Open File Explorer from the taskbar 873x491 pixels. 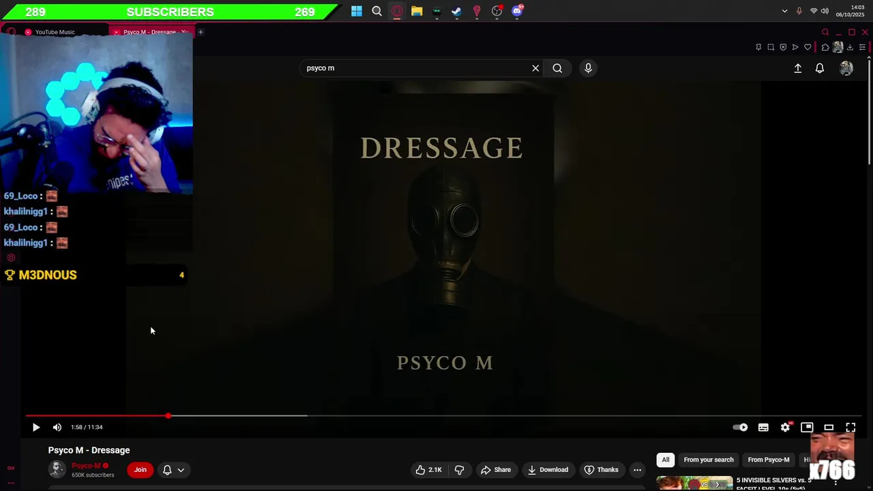point(417,11)
